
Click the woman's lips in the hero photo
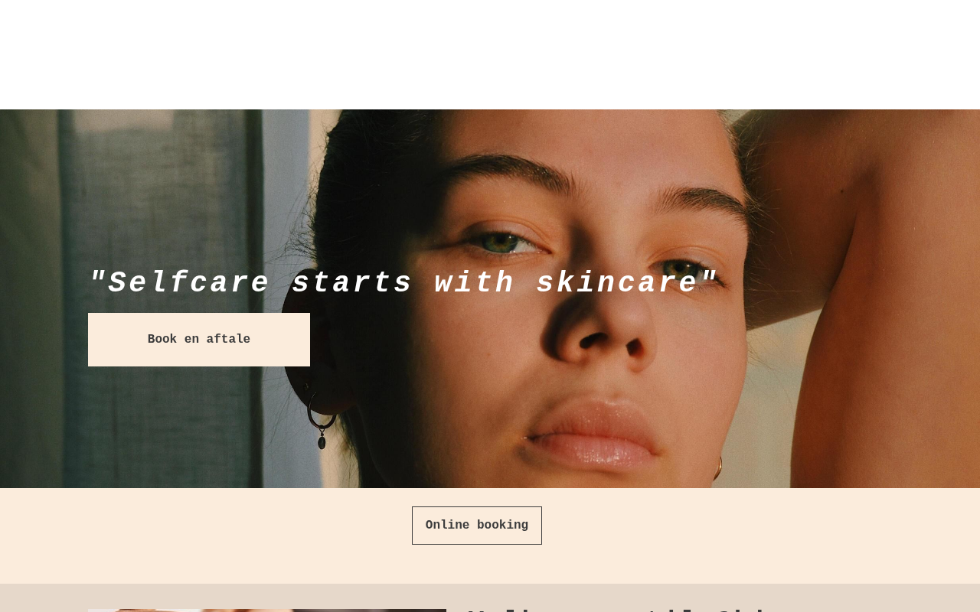(x=590, y=436)
